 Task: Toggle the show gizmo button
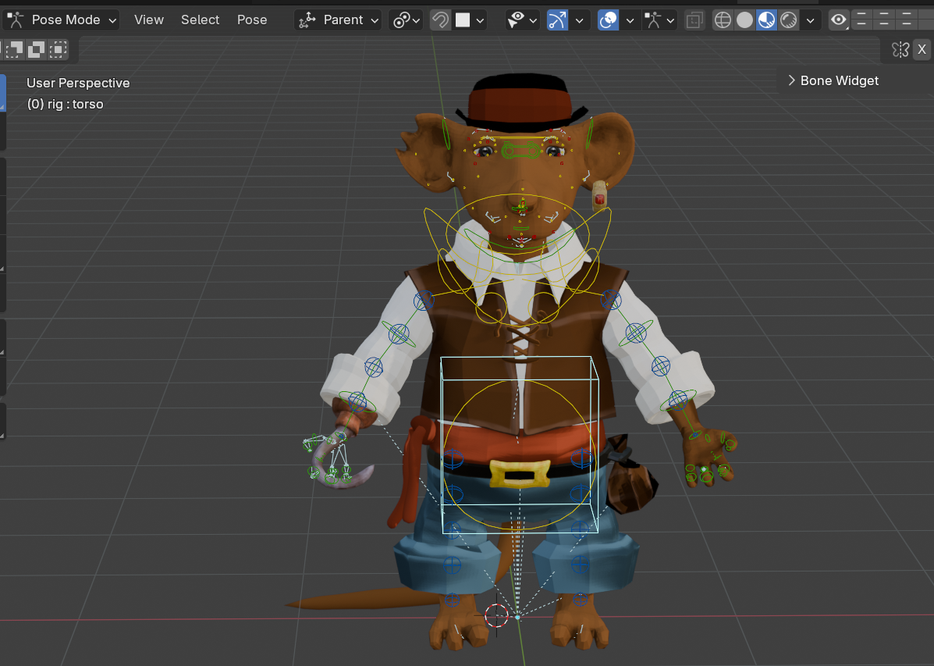[x=557, y=20]
